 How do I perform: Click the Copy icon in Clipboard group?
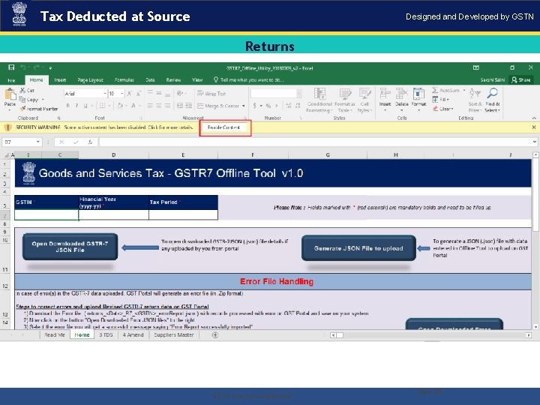point(22,100)
